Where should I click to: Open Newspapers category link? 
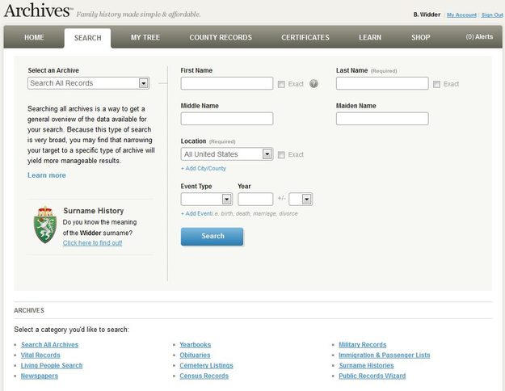(x=40, y=376)
